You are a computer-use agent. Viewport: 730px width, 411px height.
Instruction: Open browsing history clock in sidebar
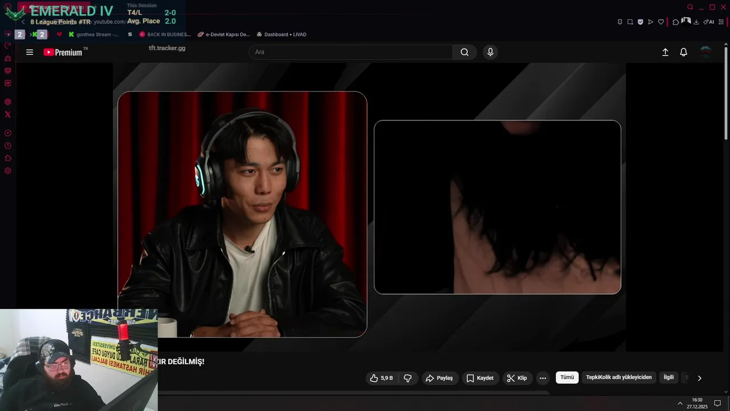point(8,146)
